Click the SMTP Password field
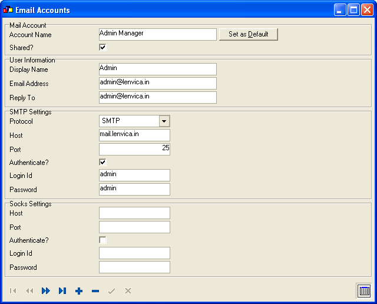 tap(134, 189)
